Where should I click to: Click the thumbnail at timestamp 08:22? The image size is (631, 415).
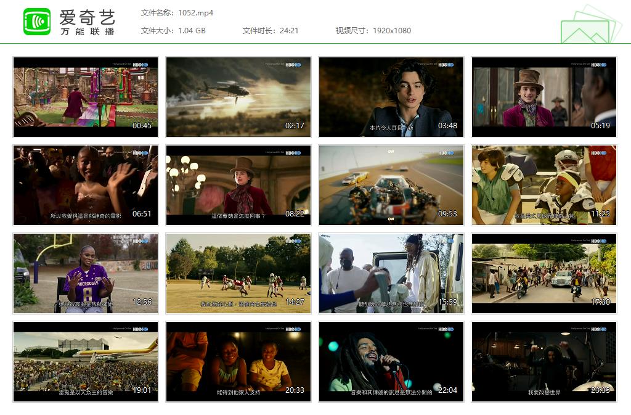[x=238, y=185]
